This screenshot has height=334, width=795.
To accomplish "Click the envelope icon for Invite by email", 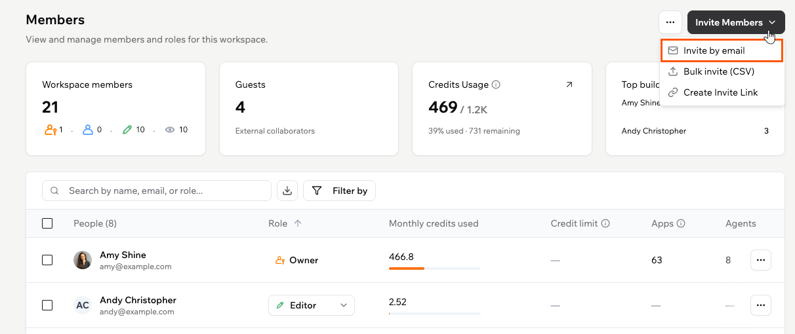I will [673, 50].
